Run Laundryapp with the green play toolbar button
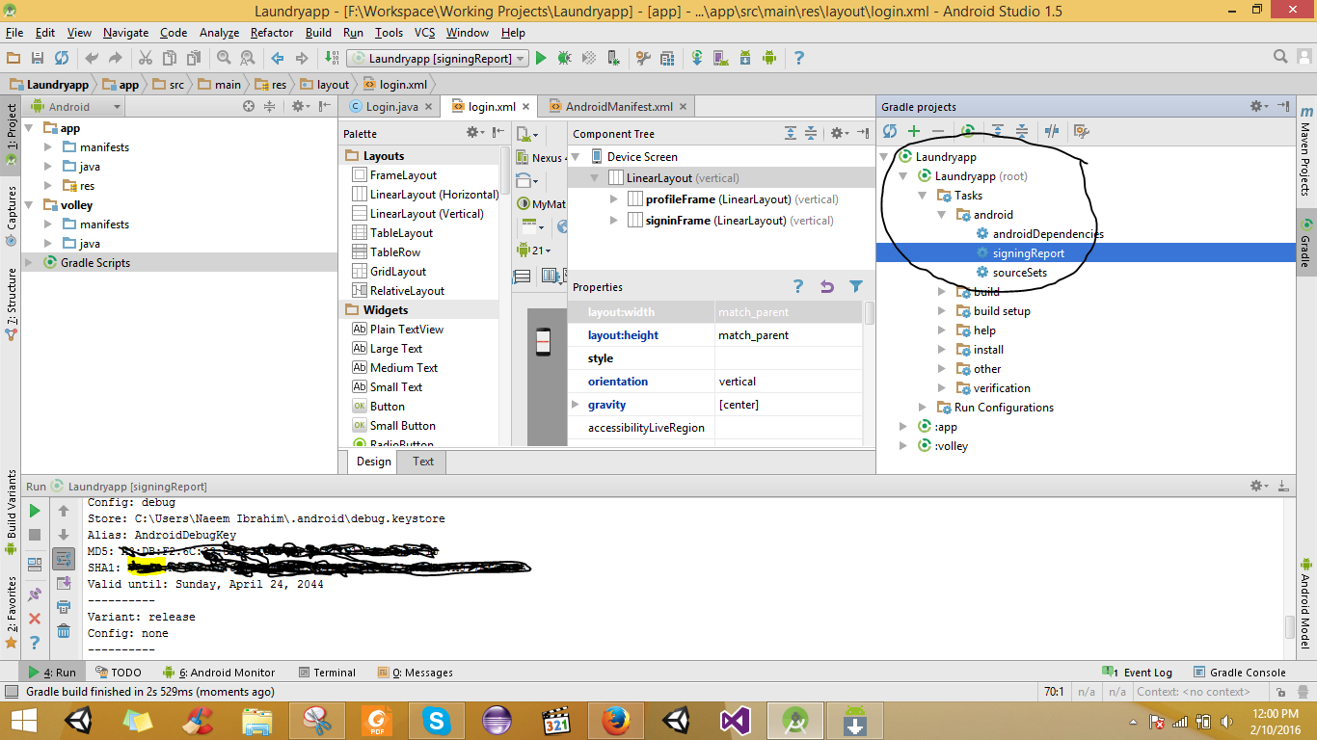The image size is (1317, 740). tap(541, 59)
